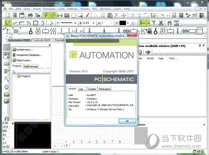209x155 pixels.
Task: Open the PLC menu
Action: 95,9
